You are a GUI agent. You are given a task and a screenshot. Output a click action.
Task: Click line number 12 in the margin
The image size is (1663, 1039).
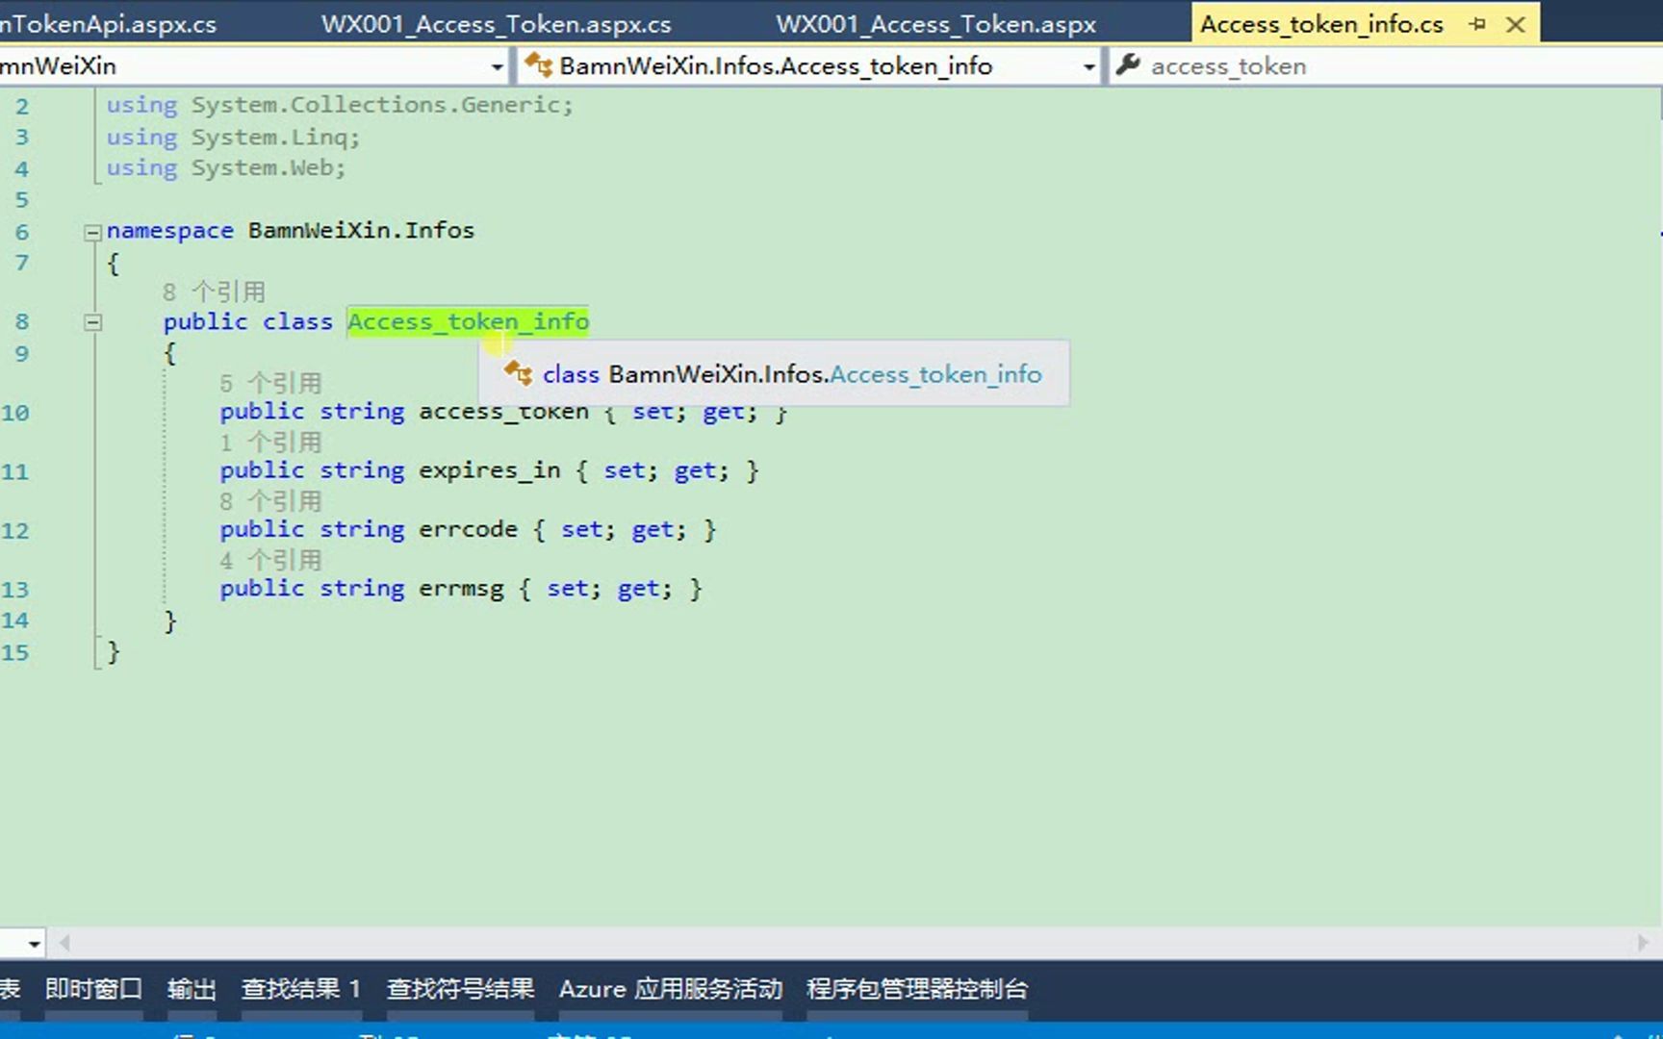(x=15, y=531)
